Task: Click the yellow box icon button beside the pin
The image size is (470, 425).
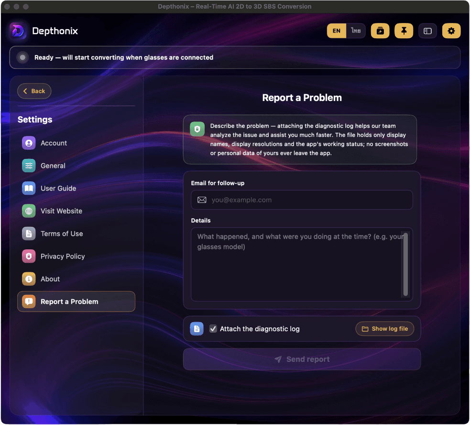Action: (x=380, y=31)
